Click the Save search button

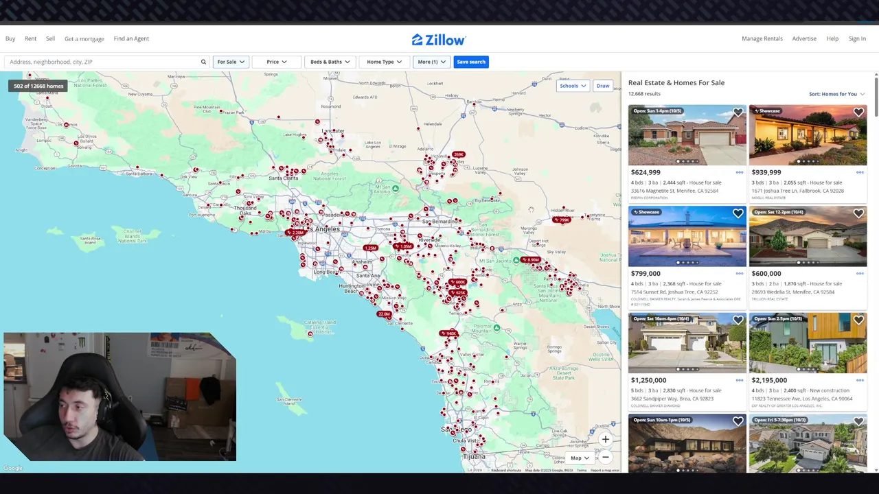click(471, 62)
